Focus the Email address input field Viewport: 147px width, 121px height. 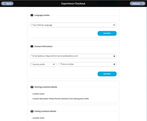[73, 56]
